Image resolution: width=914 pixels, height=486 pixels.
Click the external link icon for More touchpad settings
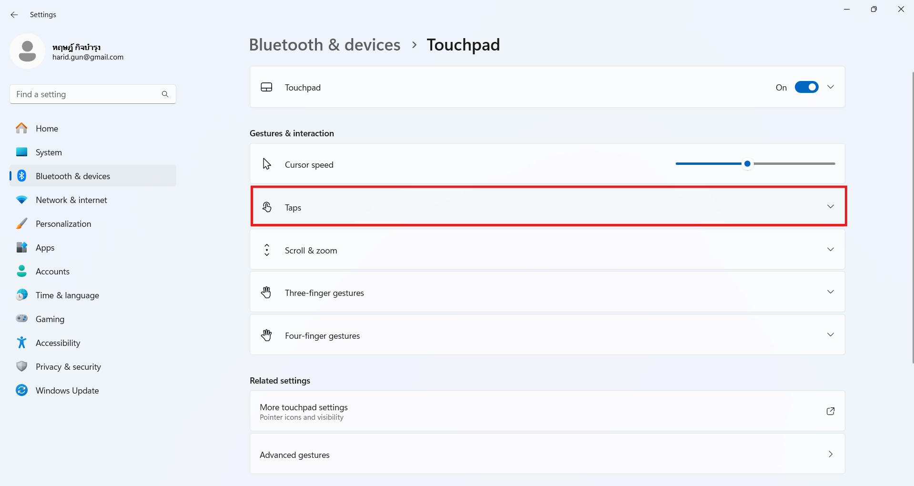tap(830, 411)
